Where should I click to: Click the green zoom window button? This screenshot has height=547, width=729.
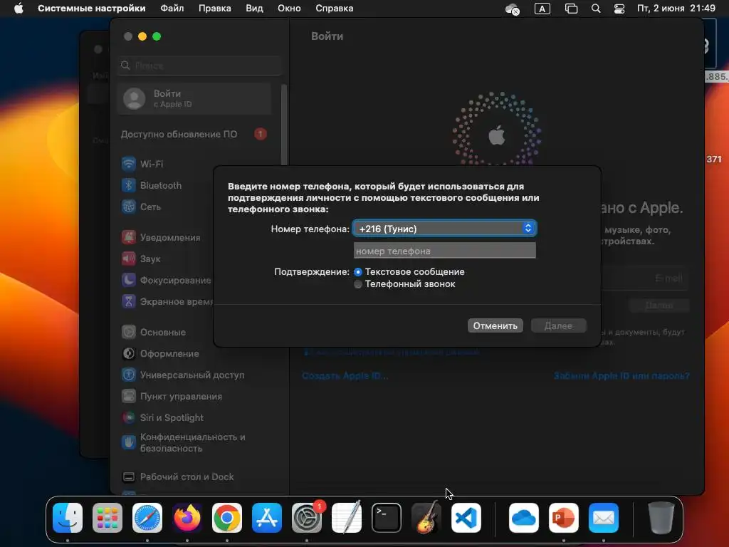tap(157, 36)
